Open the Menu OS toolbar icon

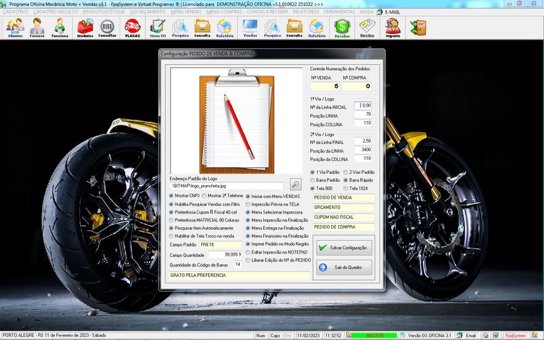point(158,27)
